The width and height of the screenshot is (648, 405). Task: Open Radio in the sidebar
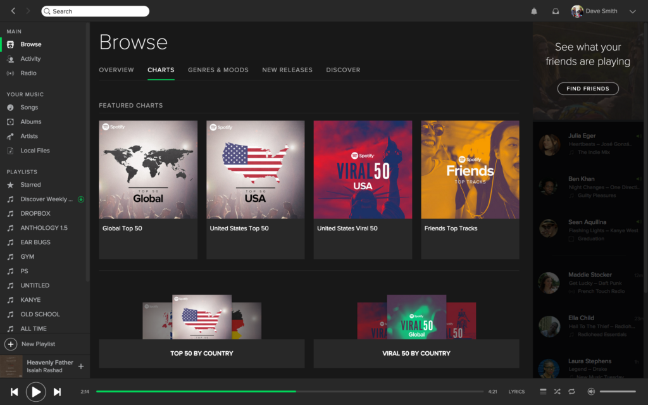(x=28, y=73)
